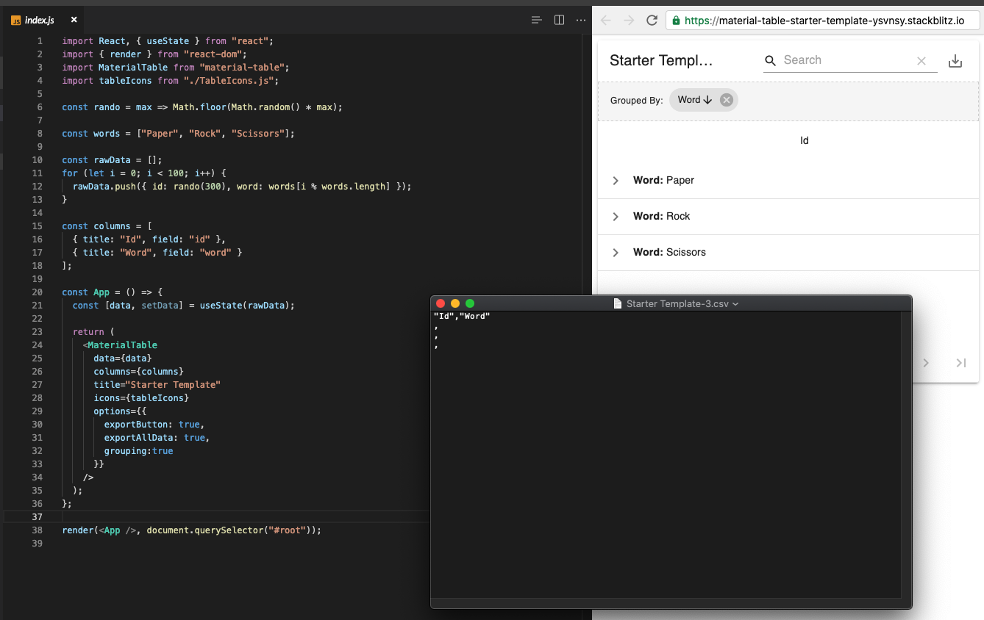Jump to the last table page
The height and width of the screenshot is (620, 984).
coord(960,362)
